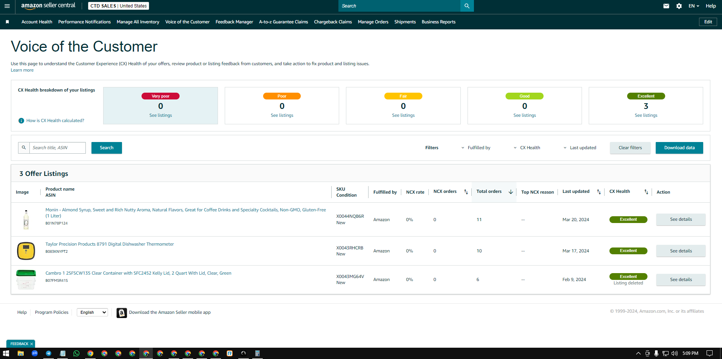Screen dimensions: 722x359
Task: Focus the top header Search box
Action: (399, 6)
